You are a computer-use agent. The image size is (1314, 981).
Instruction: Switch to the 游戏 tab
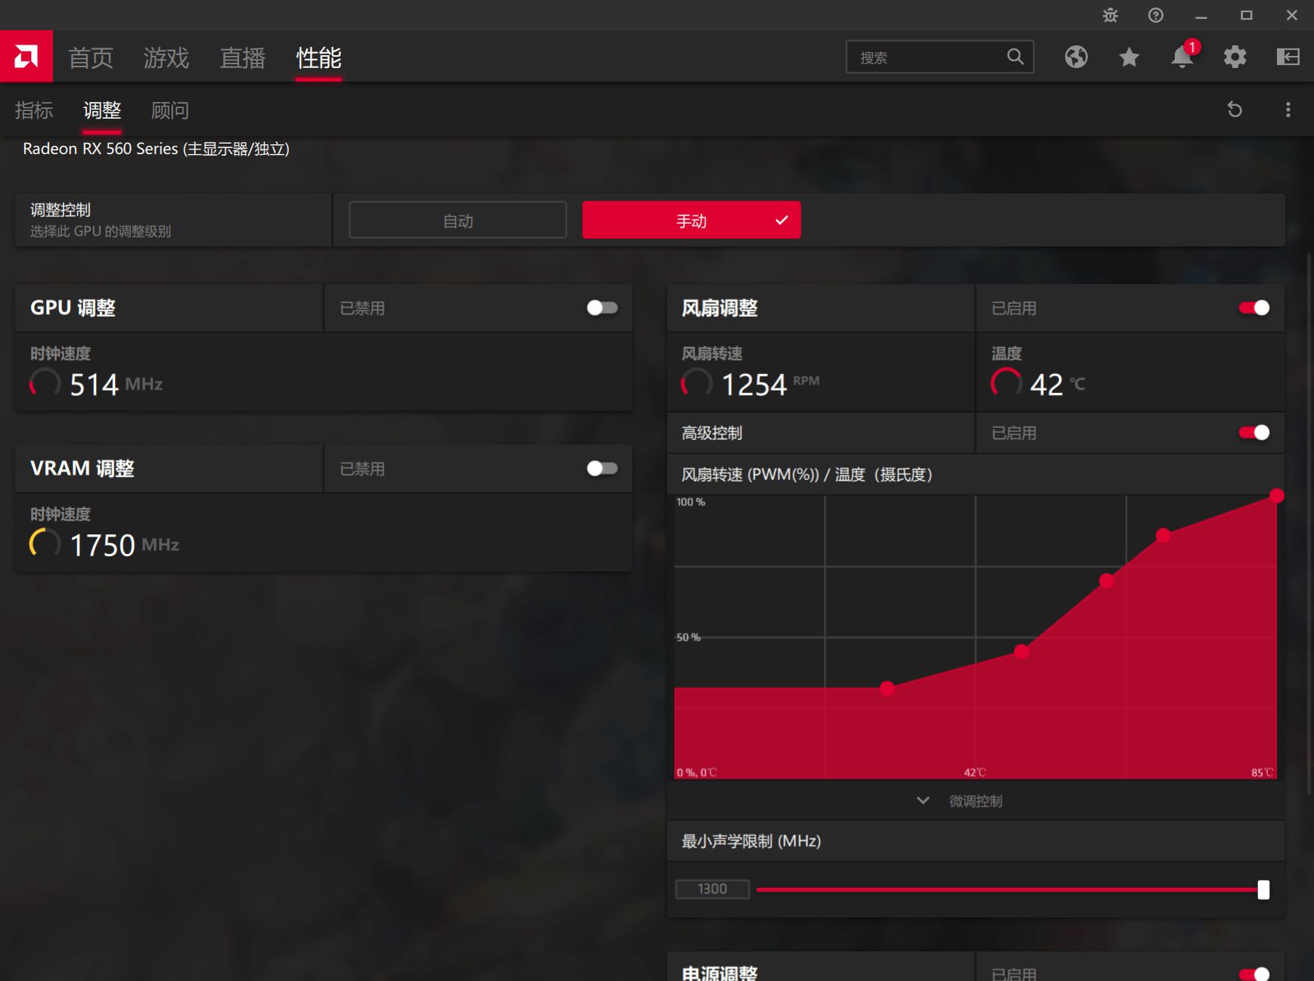pos(166,57)
